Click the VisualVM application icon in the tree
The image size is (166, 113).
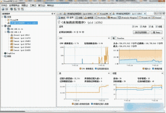point(9,20)
